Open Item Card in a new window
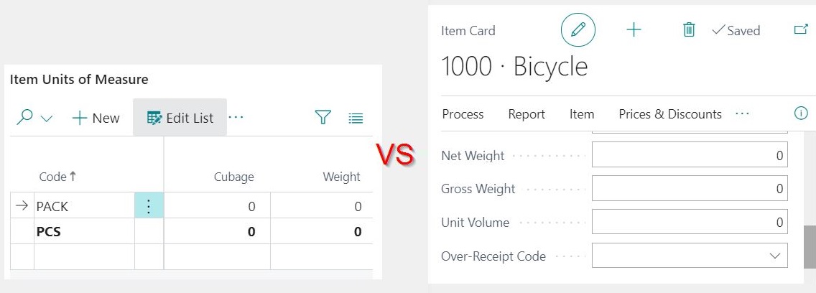The height and width of the screenshot is (293, 816). coord(801,29)
